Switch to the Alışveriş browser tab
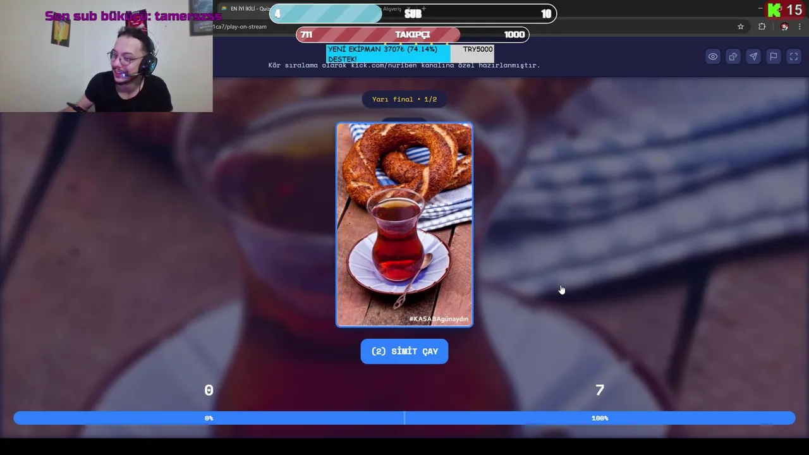Image resolution: width=809 pixels, height=455 pixels. coord(392,9)
